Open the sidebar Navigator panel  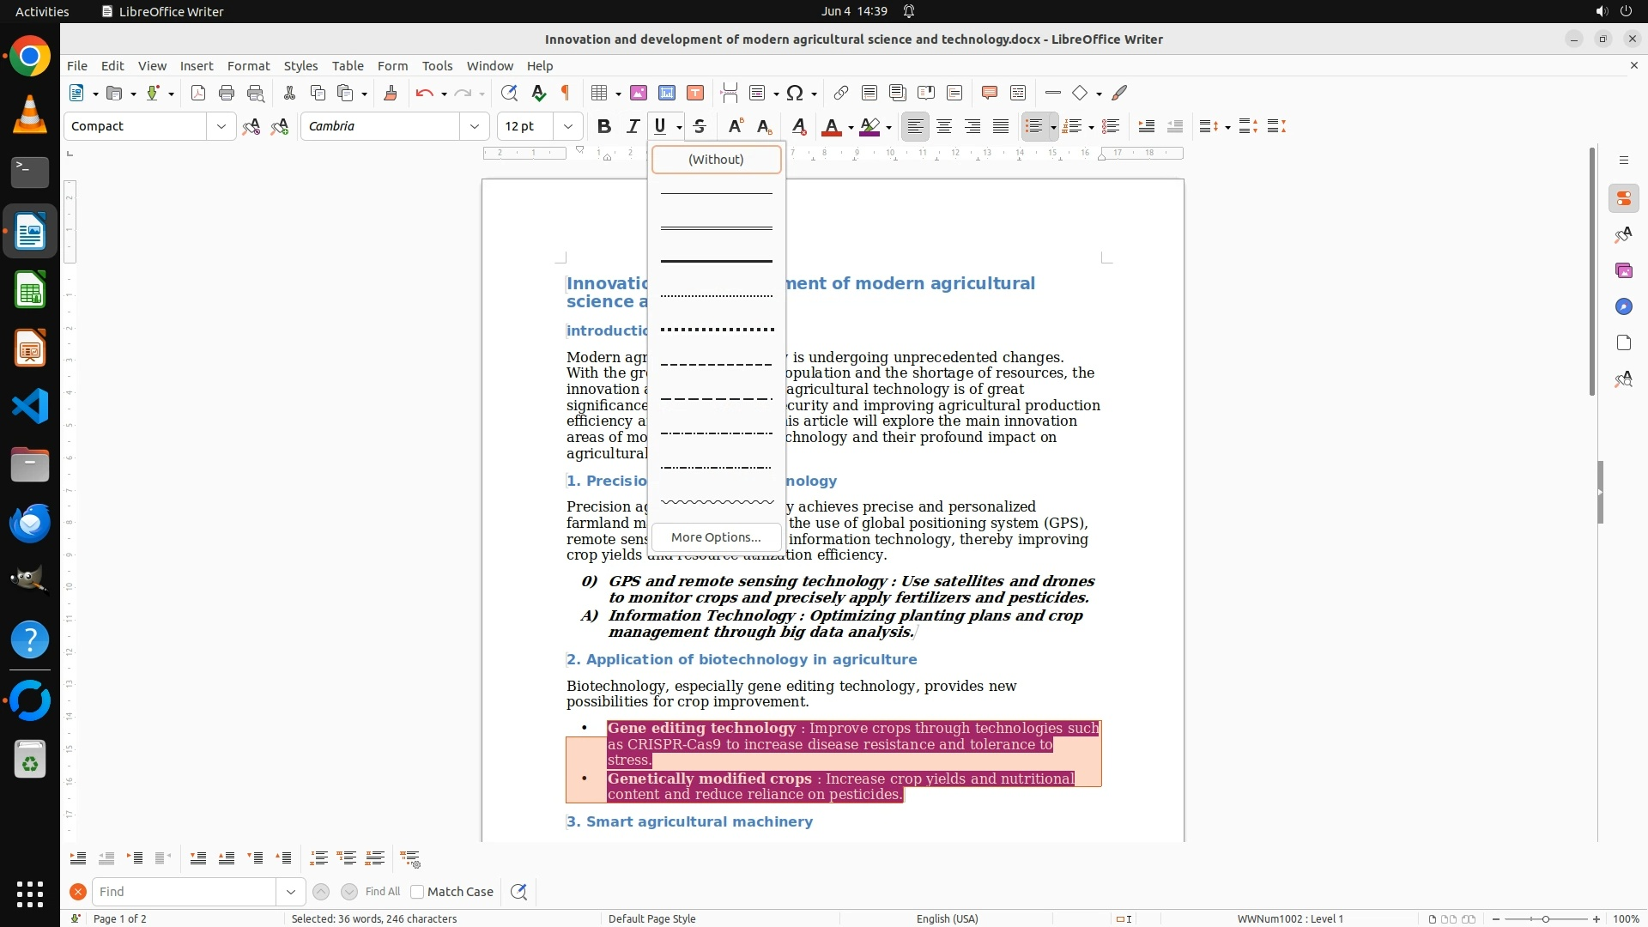pyautogui.click(x=1623, y=306)
